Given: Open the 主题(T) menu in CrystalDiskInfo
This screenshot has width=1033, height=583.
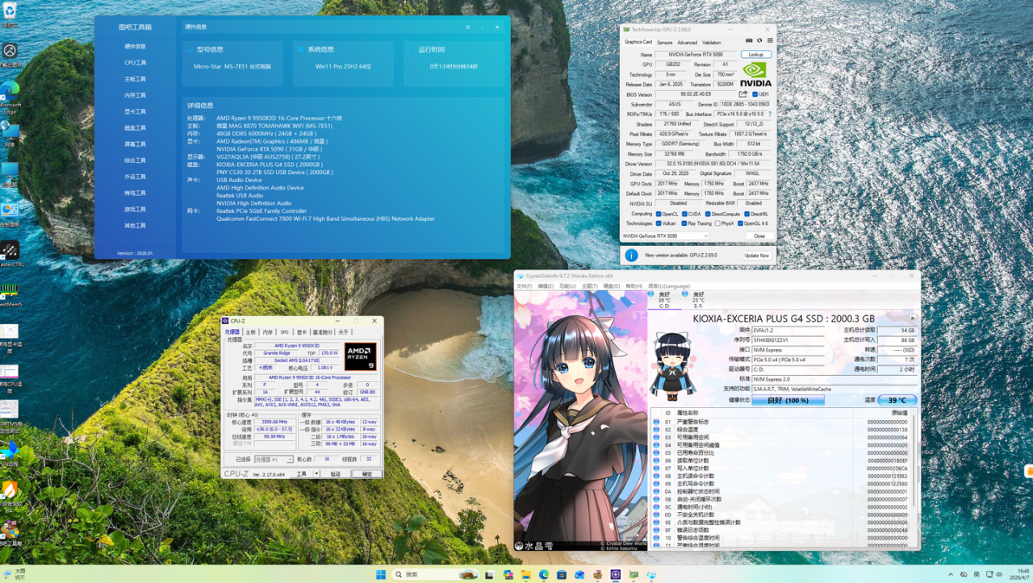Looking at the screenshot, I should 588,286.
